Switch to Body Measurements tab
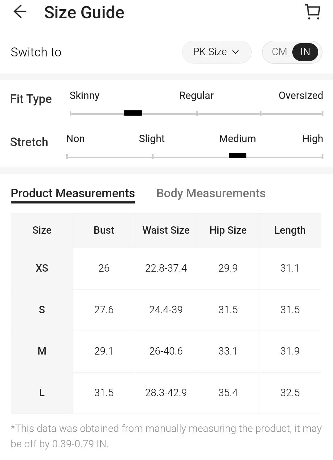This screenshot has height=460, width=333. pyautogui.click(x=211, y=193)
